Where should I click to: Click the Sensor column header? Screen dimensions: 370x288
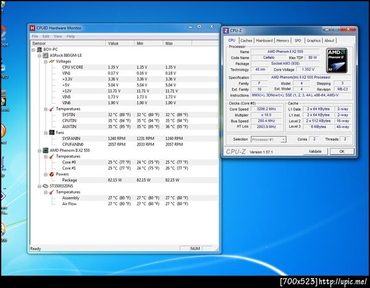coord(68,43)
